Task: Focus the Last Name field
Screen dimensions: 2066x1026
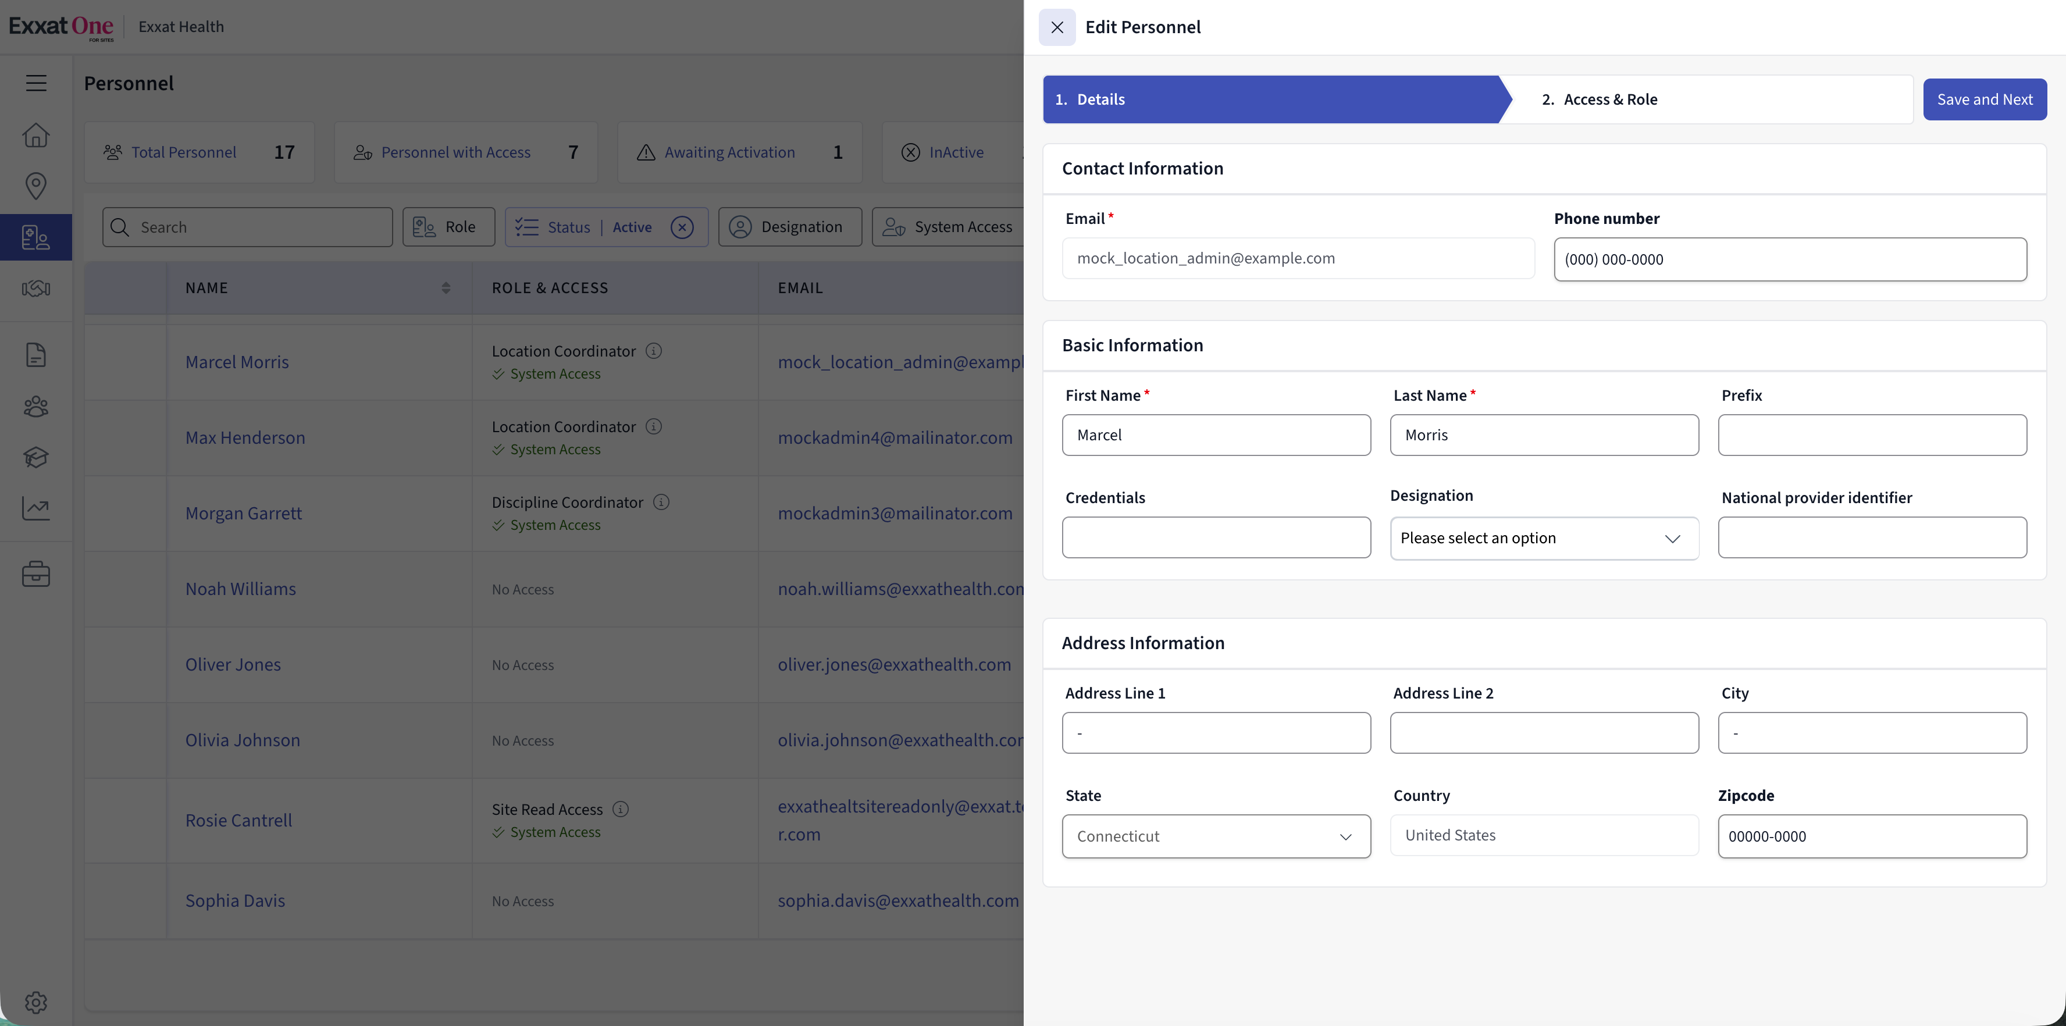Action: [1544, 436]
